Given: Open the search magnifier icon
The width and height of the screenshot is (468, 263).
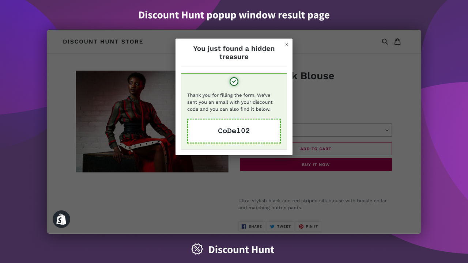Looking at the screenshot, I should coord(385,41).
